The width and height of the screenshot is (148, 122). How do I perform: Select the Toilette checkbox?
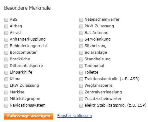(81, 73)
